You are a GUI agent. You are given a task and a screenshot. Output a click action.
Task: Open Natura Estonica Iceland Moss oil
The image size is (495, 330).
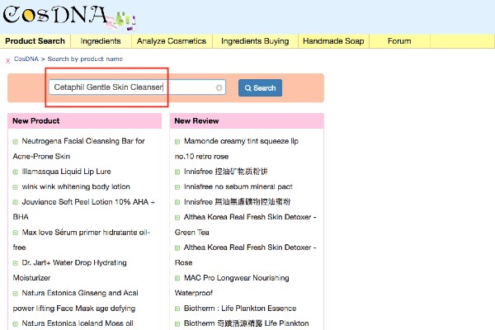pyautogui.click(x=78, y=323)
